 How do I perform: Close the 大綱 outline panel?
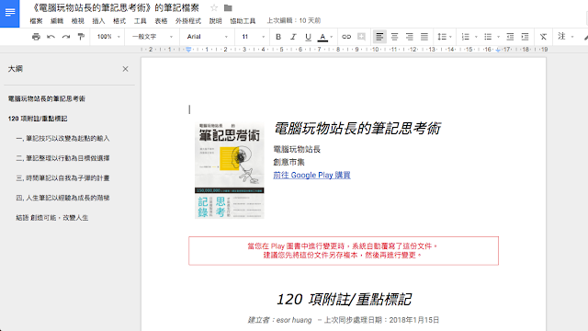point(125,69)
